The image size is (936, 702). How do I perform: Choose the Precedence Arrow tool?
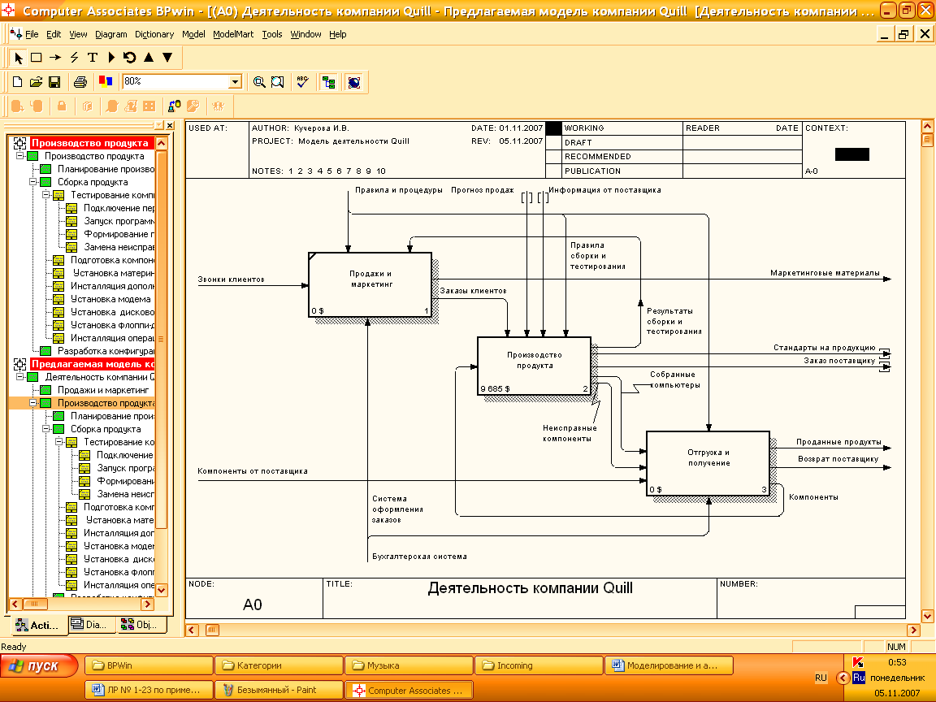[55, 58]
